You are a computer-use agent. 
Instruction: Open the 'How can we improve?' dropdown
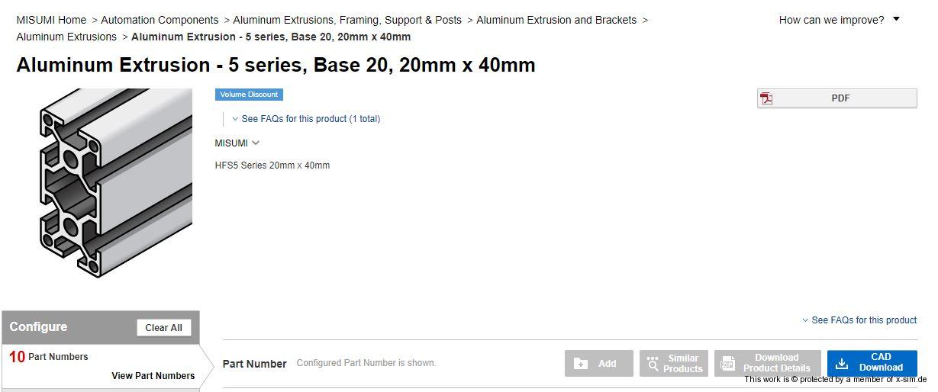(896, 20)
